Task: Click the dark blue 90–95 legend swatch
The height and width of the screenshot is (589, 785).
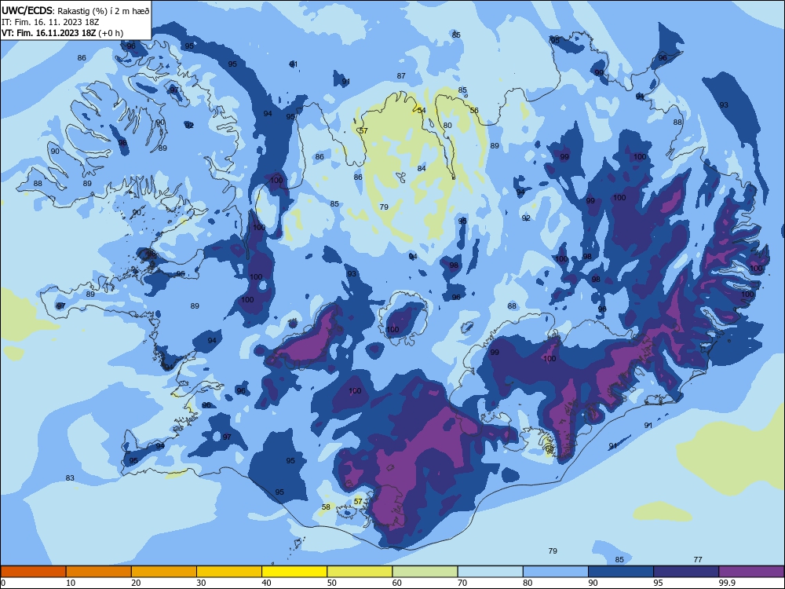Action: (621, 572)
